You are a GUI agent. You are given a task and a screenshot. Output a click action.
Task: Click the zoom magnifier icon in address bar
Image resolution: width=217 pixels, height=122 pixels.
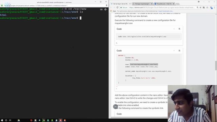click(197, 7)
